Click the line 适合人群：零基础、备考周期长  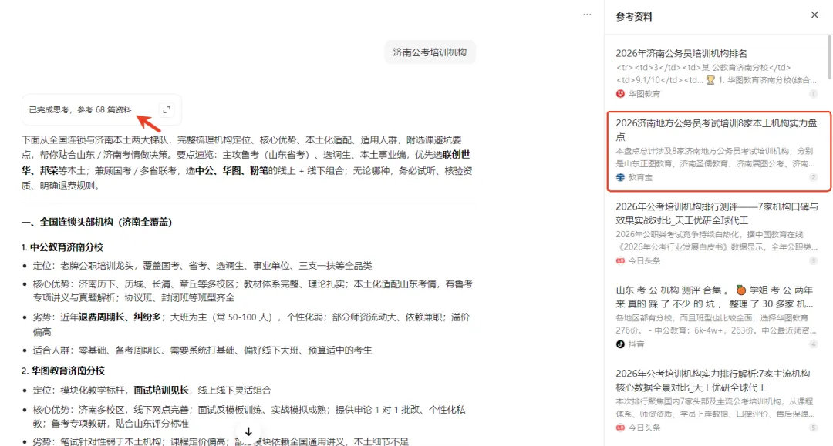pyautogui.click(x=202, y=350)
